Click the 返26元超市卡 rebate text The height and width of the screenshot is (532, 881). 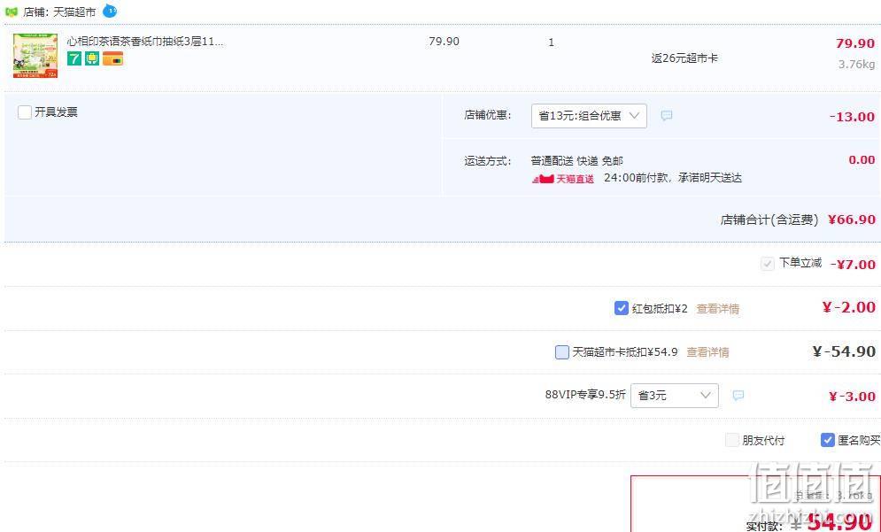(684, 58)
